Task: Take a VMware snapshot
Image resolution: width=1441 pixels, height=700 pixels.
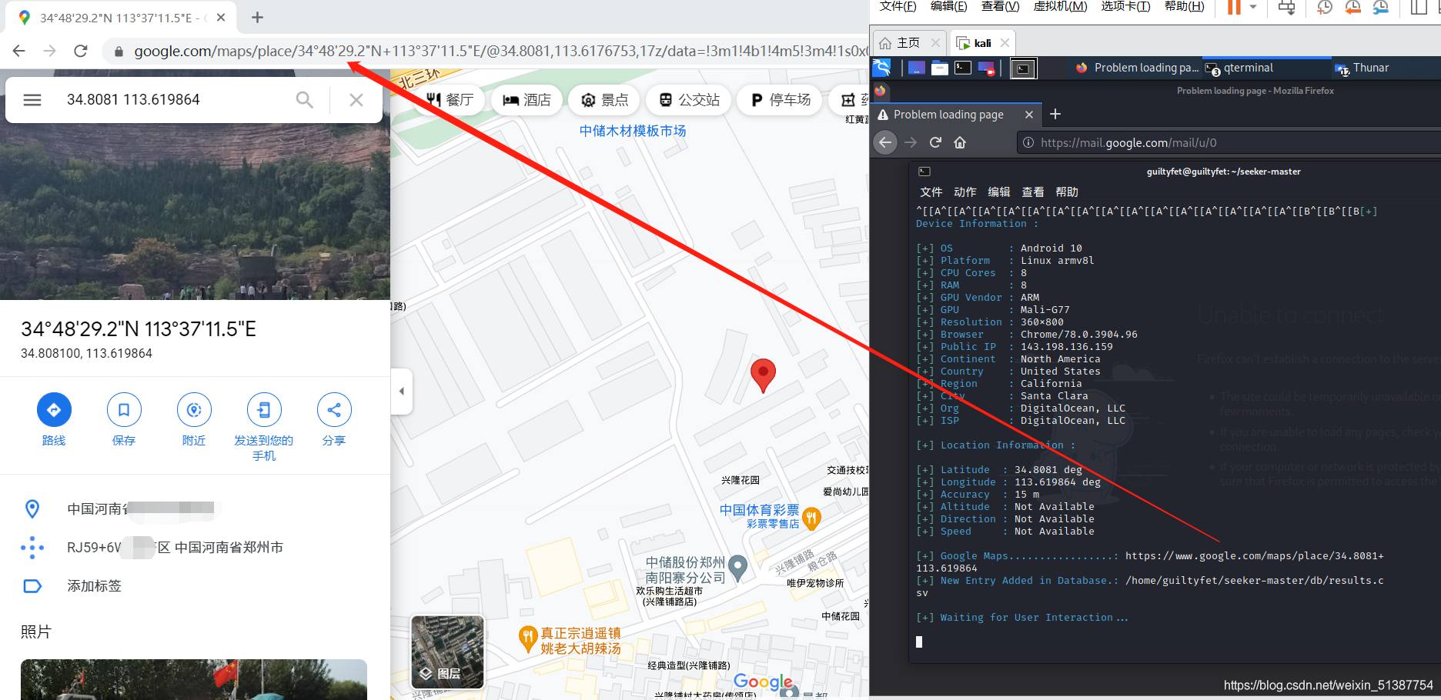Action: 1325,7
